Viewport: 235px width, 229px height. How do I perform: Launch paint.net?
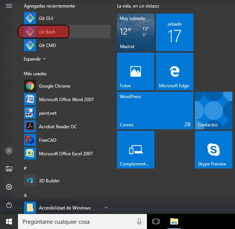[x=64, y=113]
